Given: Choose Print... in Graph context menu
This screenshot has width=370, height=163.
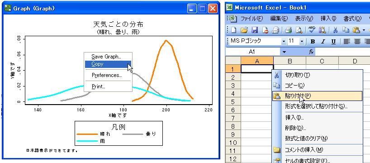Looking at the screenshot, I should [108, 86].
